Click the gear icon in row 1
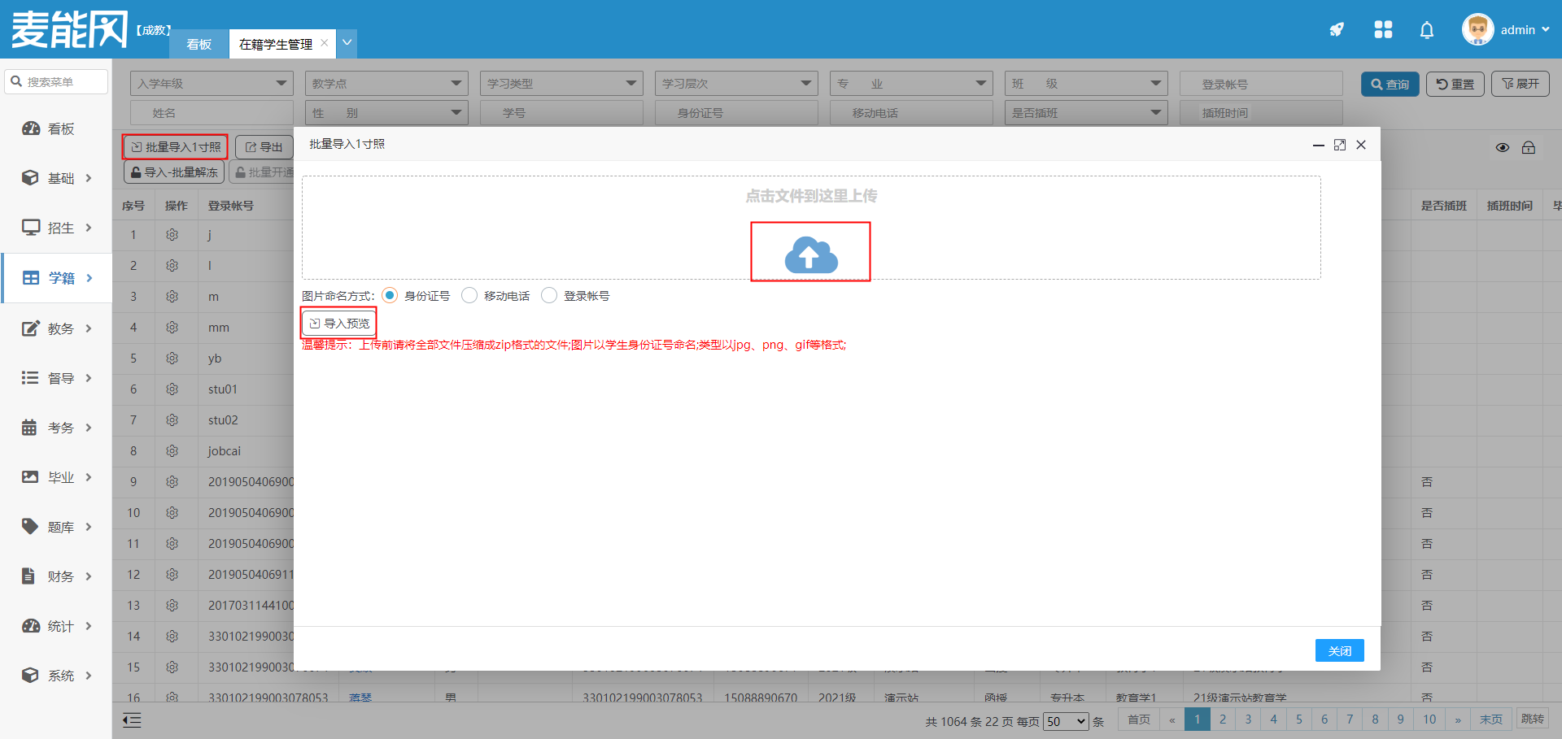This screenshot has width=1562, height=739. pyautogui.click(x=172, y=235)
